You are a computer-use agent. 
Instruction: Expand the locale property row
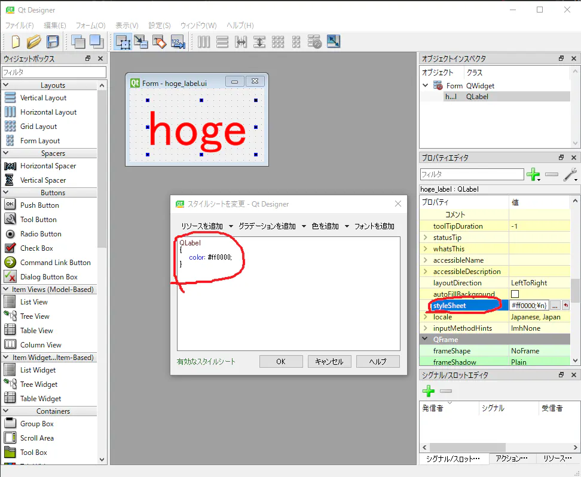[426, 316]
